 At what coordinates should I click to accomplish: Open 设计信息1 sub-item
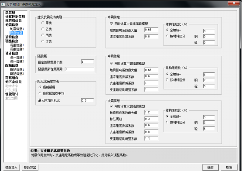tap(17, 57)
